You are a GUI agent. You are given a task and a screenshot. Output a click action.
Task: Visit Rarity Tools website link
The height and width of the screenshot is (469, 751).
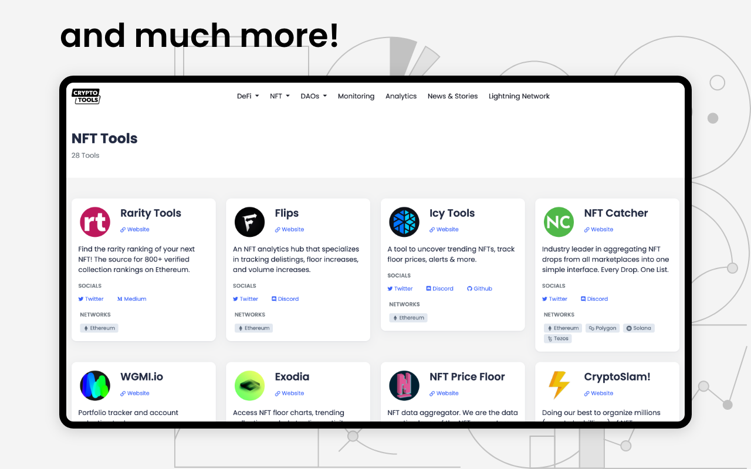click(x=134, y=229)
